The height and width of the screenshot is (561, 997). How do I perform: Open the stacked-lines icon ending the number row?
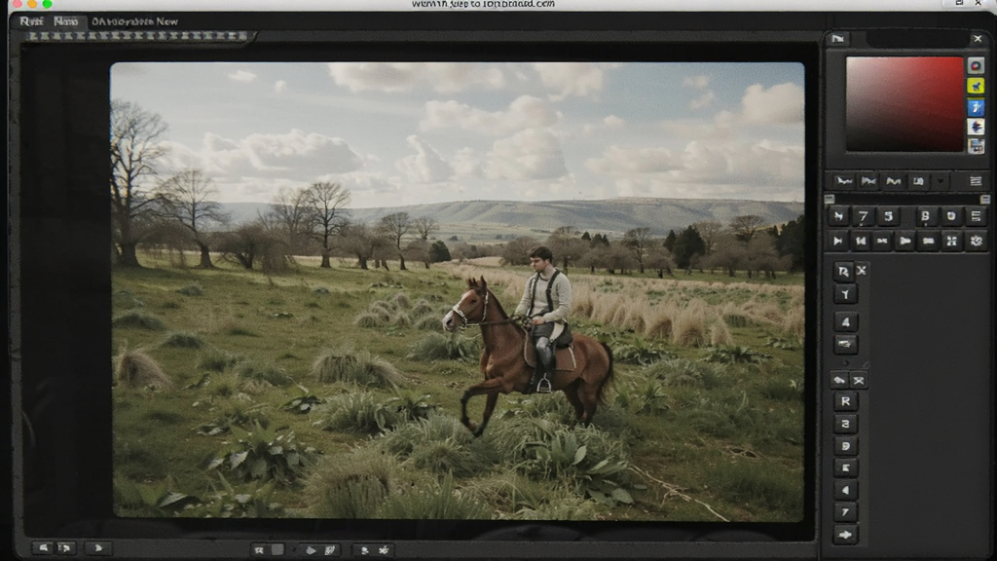pos(976,217)
